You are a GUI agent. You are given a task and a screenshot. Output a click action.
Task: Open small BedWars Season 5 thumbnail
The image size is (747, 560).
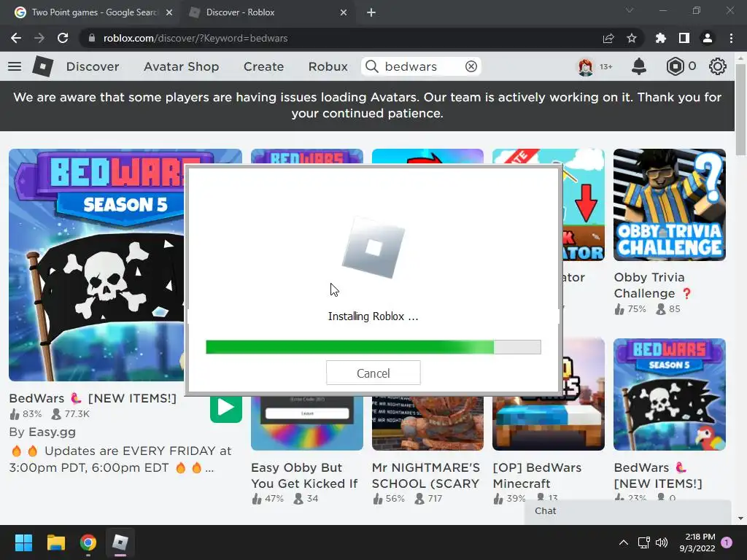coord(670,394)
